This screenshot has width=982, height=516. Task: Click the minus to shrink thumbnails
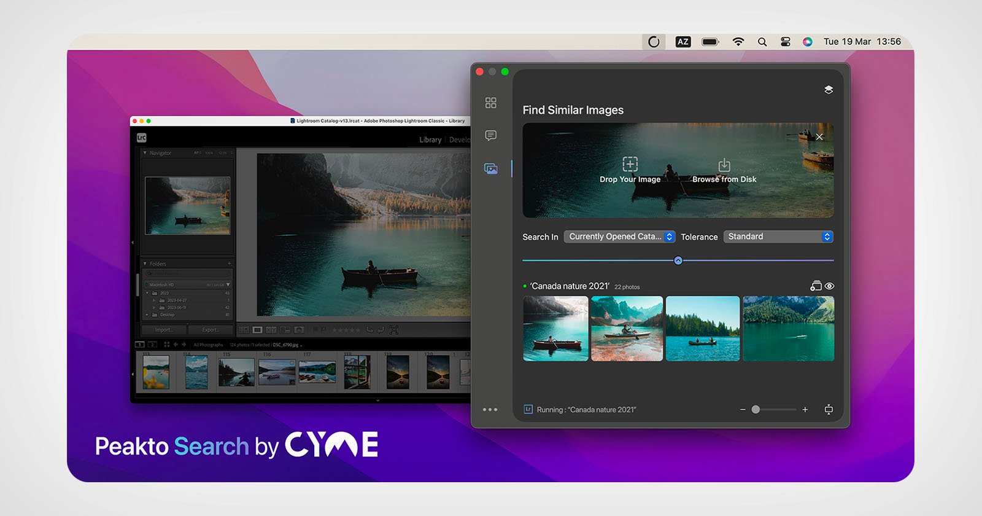[743, 410]
